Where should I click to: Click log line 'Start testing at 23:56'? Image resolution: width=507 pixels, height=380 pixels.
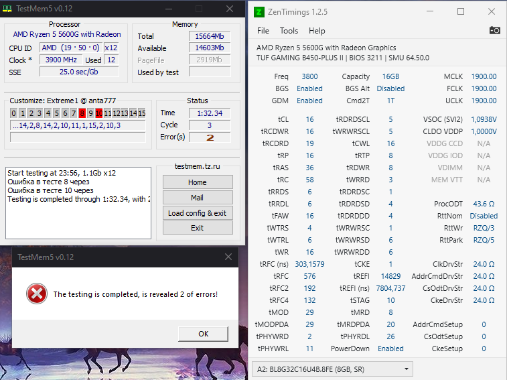pyautogui.click(x=62, y=173)
